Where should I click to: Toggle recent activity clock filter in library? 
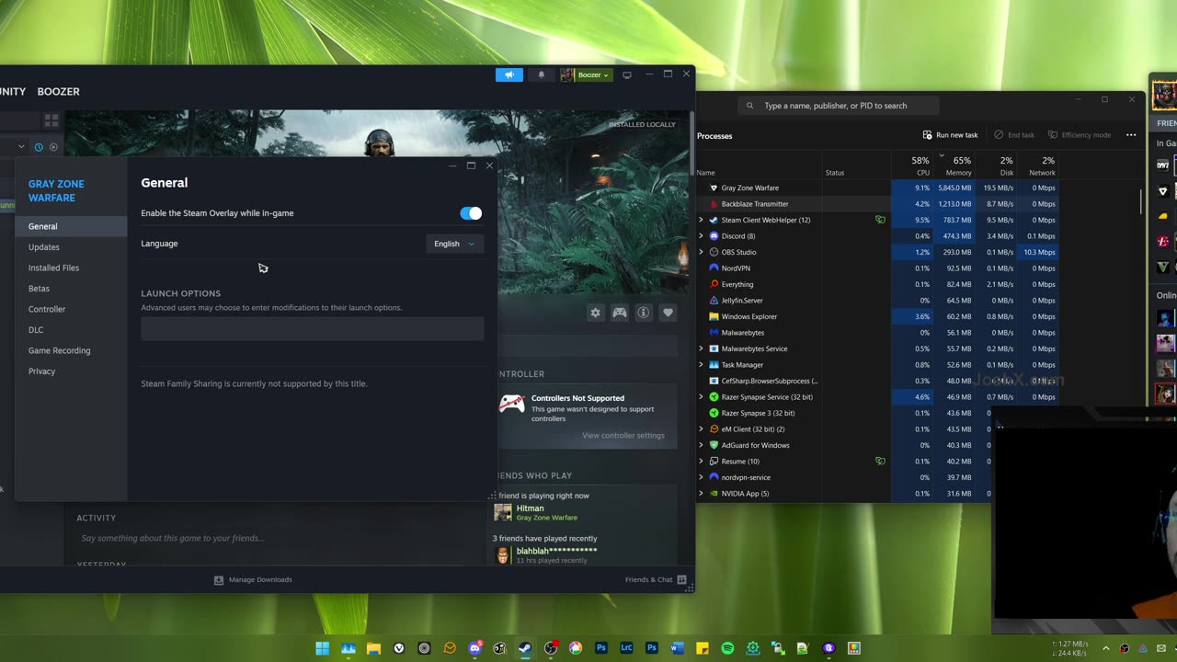tap(39, 147)
